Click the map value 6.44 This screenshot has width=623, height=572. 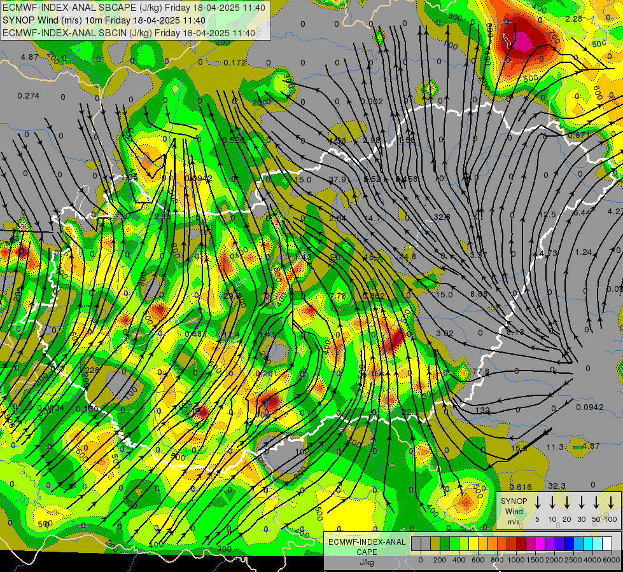(582, 213)
